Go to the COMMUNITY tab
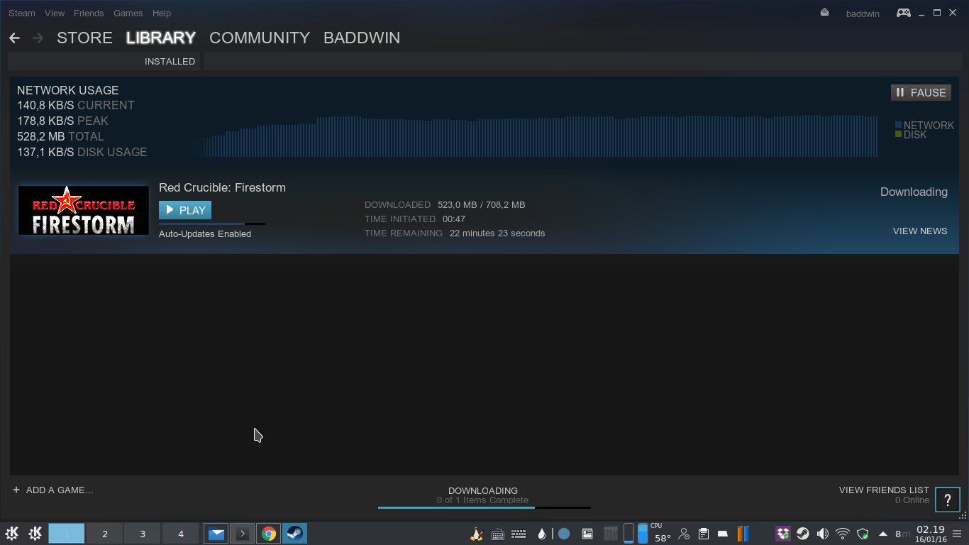The height and width of the screenshot is (545, 969). pyautogui.click(x=260, y=38)
